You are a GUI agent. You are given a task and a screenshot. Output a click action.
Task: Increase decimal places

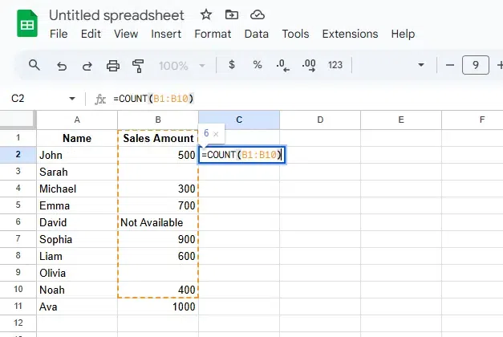click(x=309, y=65)
